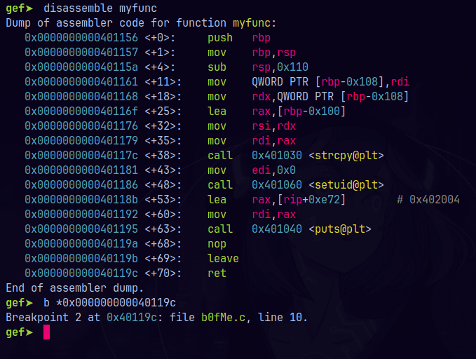
Task: Click the leave instruction mnemonic
Action: 223,259
